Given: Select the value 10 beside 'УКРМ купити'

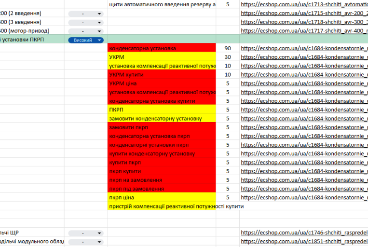Looking at the screenshot, I should click(x=228, y=74).
